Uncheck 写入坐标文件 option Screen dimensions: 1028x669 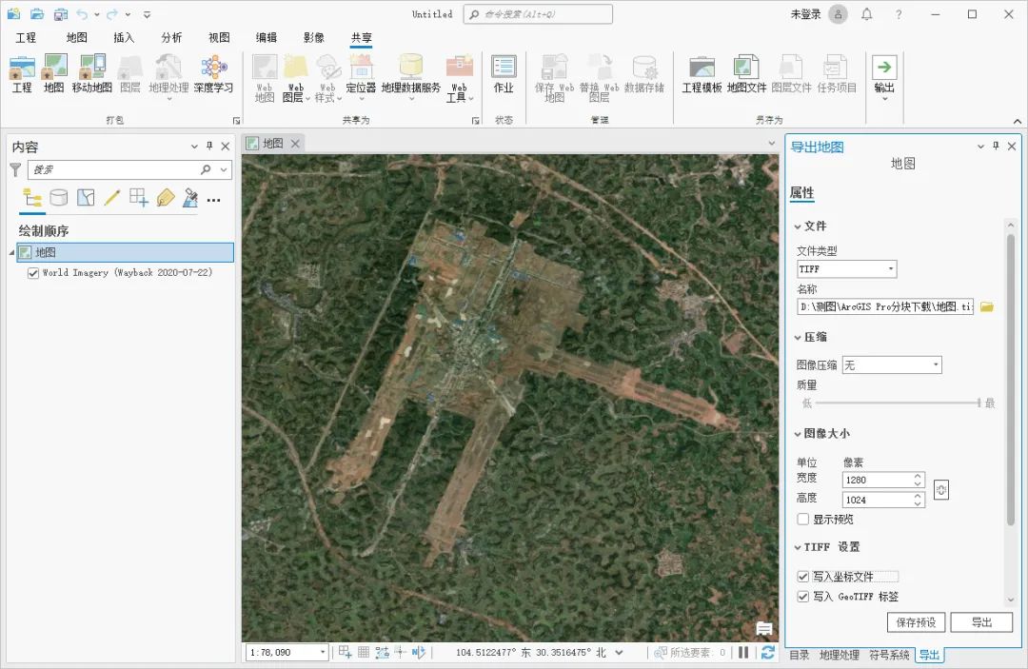tap(803, 577)
